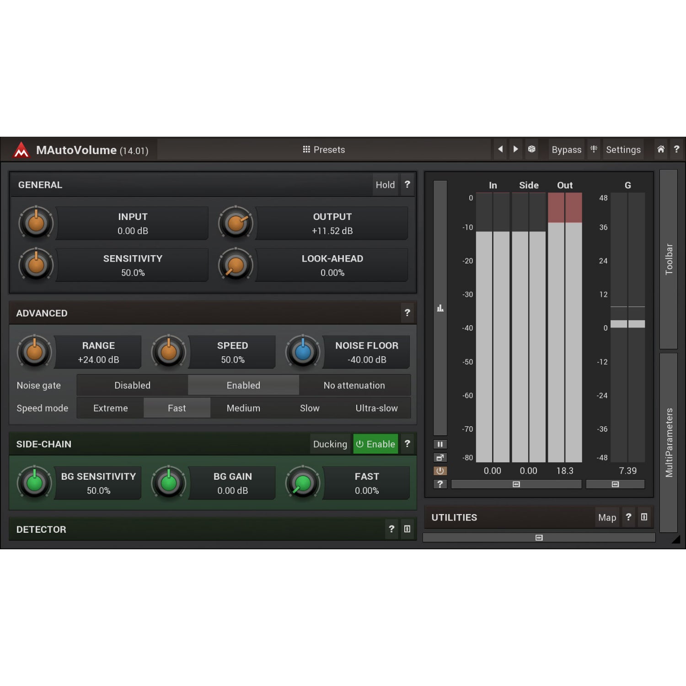Expand the Detector section
Image resolution: width=686 pixels, height=686 pixels.
407,529
